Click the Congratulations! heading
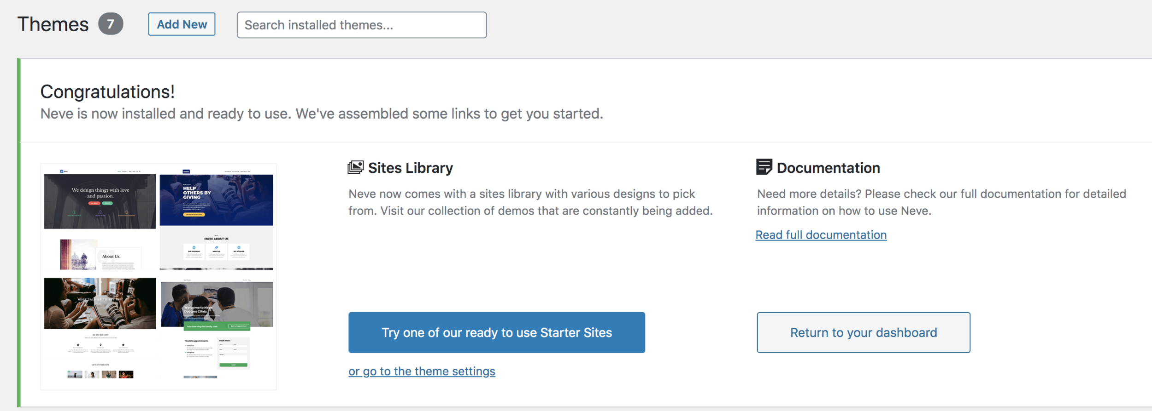 (x=107, y=91)
